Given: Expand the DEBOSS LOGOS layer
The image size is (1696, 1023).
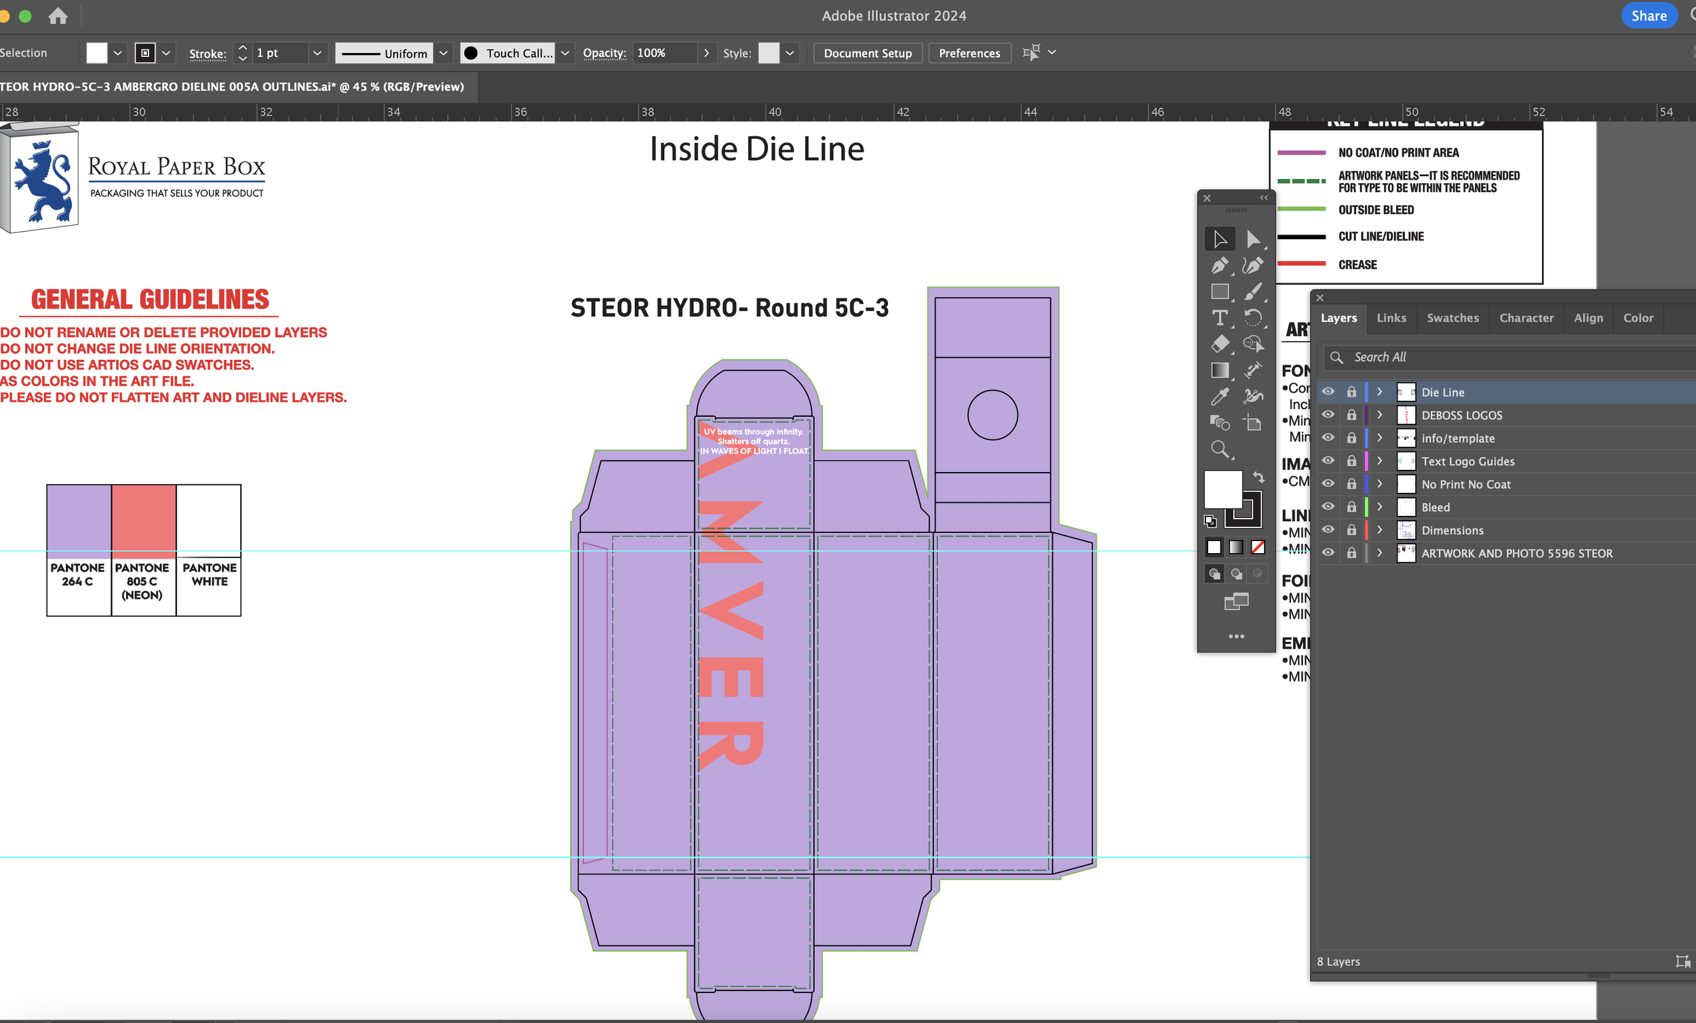Looking at the screenshot, I should click(x=1379, y=415).
